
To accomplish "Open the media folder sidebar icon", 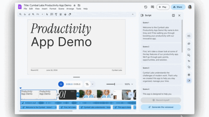I will pos(189,49).
